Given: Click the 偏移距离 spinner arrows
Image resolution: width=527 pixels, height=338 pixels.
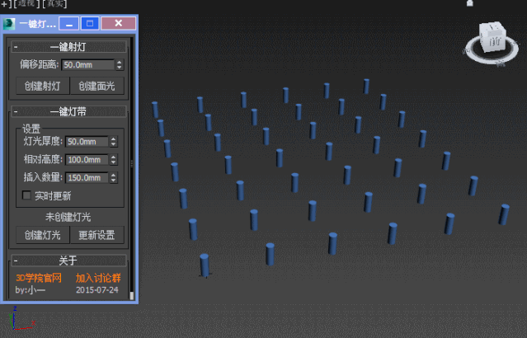Looking at the screenshot, I should pos(120,64).
